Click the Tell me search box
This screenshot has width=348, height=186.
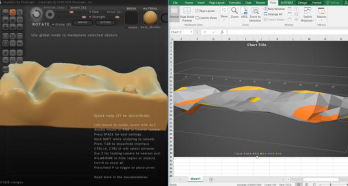coord(333,2)
